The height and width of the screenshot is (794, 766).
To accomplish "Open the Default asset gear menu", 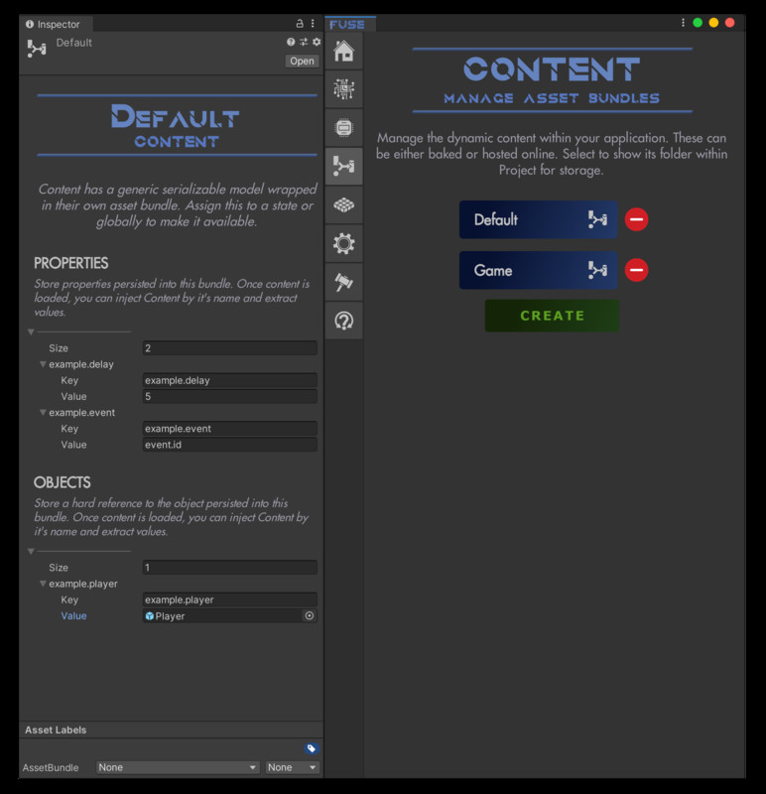I will click(x=317, y=42).
